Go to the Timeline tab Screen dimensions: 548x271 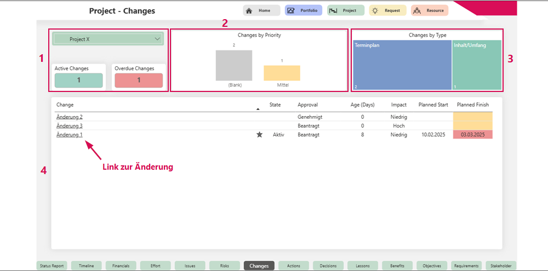[x=87, y=266]
